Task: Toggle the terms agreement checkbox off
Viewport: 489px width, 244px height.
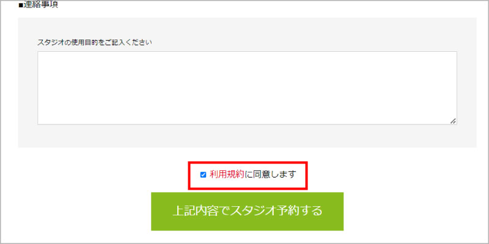Action: (203, 175)
